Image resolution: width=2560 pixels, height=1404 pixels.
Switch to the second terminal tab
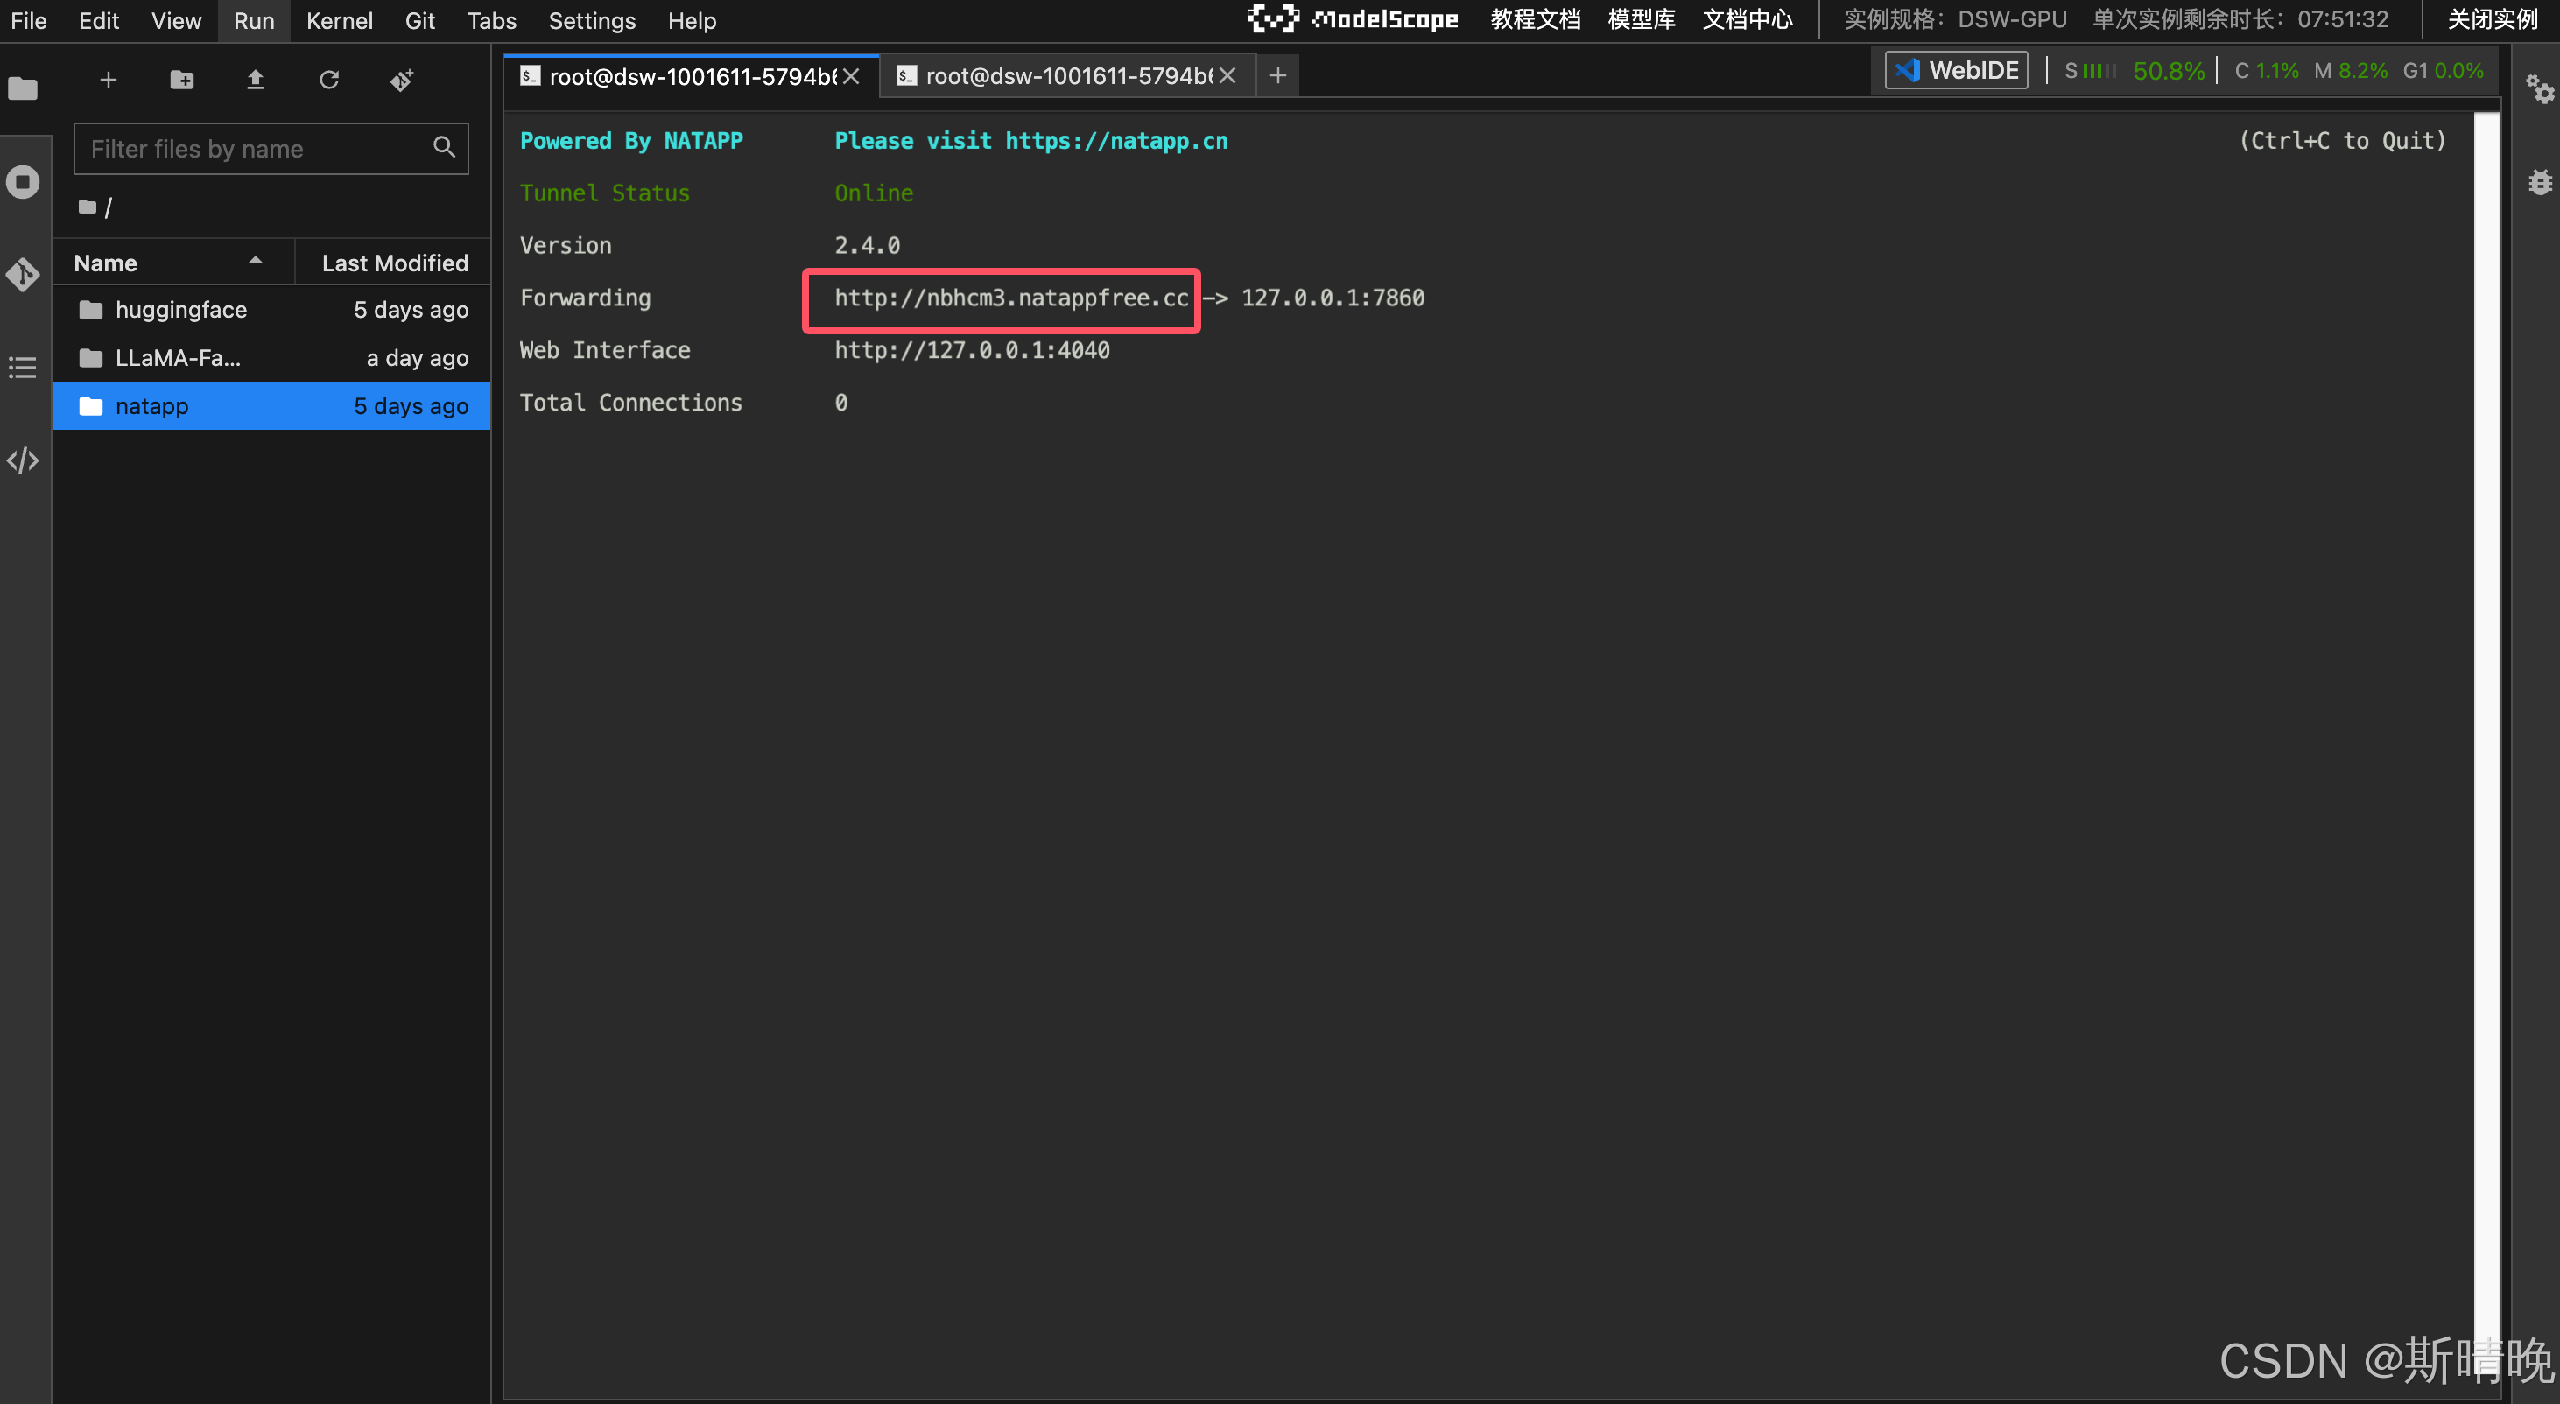tap(1067, 76)
